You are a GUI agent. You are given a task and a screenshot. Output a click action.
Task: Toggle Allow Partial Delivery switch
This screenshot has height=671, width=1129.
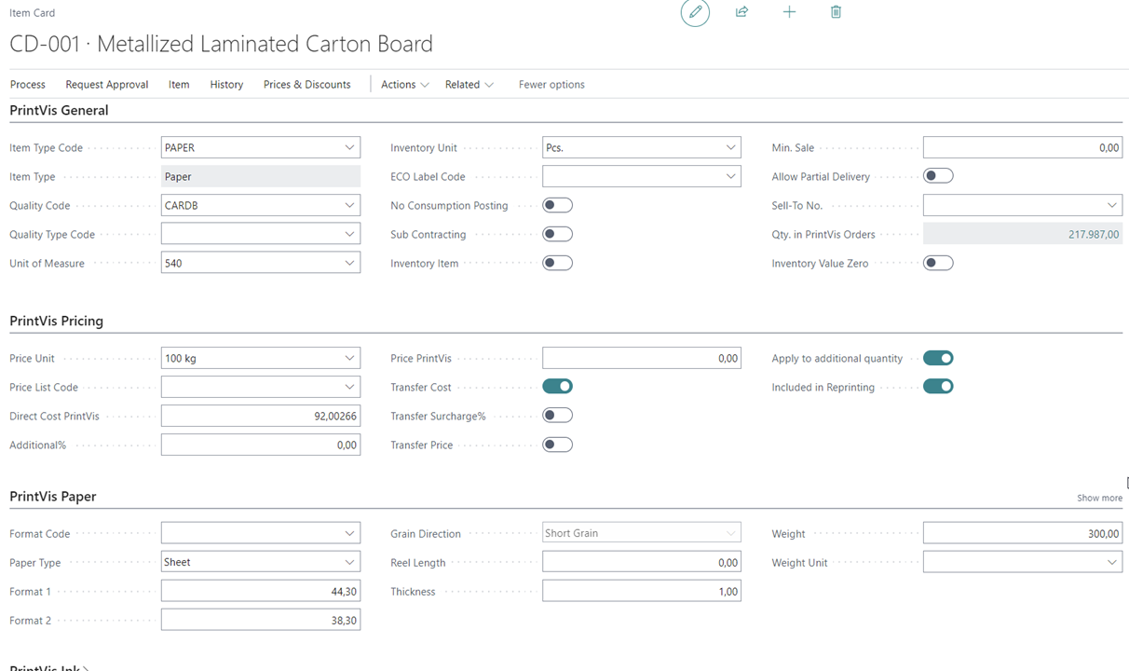(x=938, y=176)
